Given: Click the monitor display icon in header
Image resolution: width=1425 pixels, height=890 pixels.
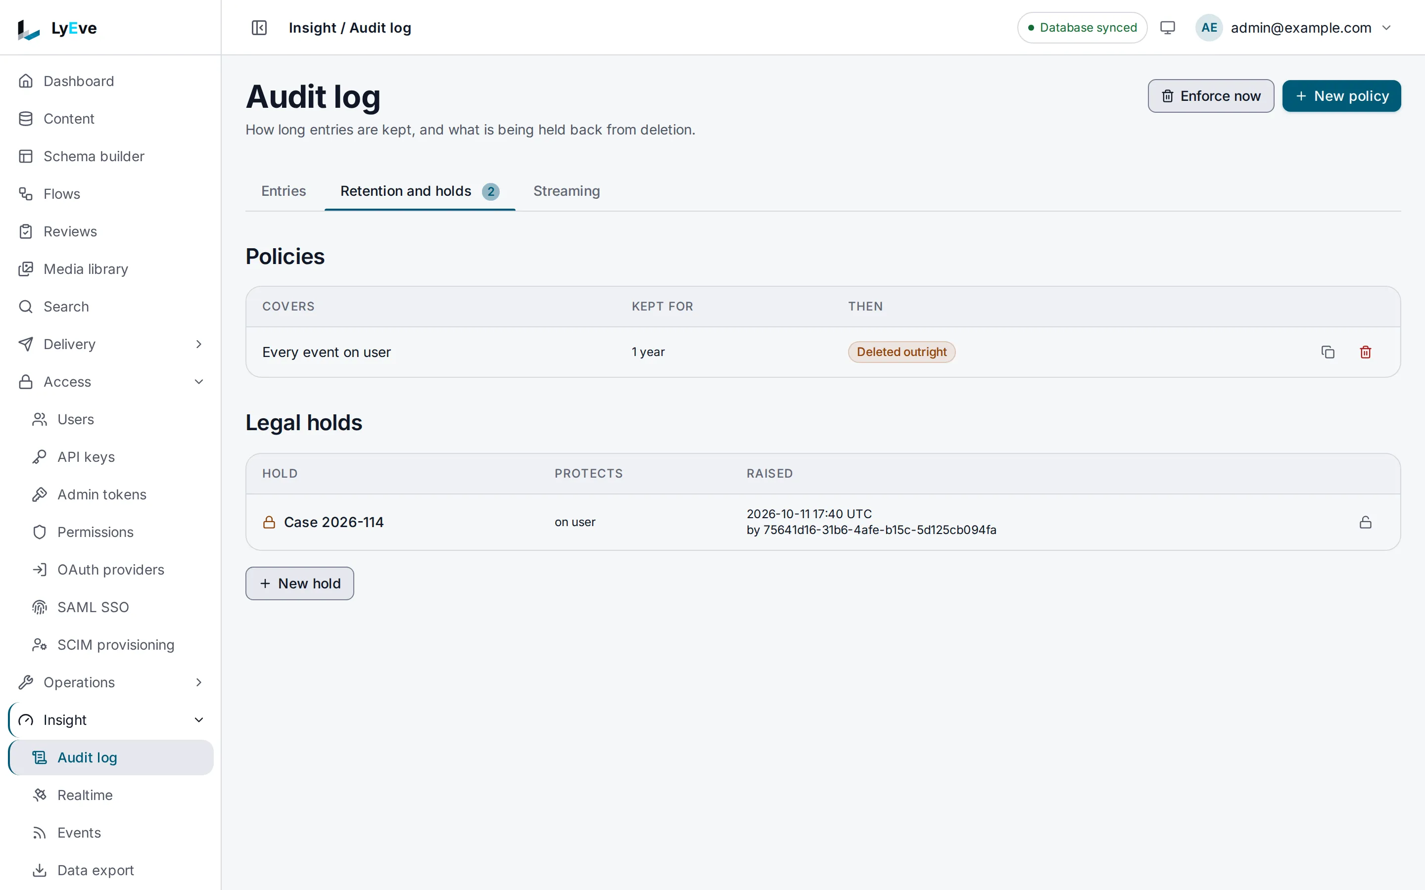Looking at the screenshot, I should pyautogui.click(x=1167, y=28).
